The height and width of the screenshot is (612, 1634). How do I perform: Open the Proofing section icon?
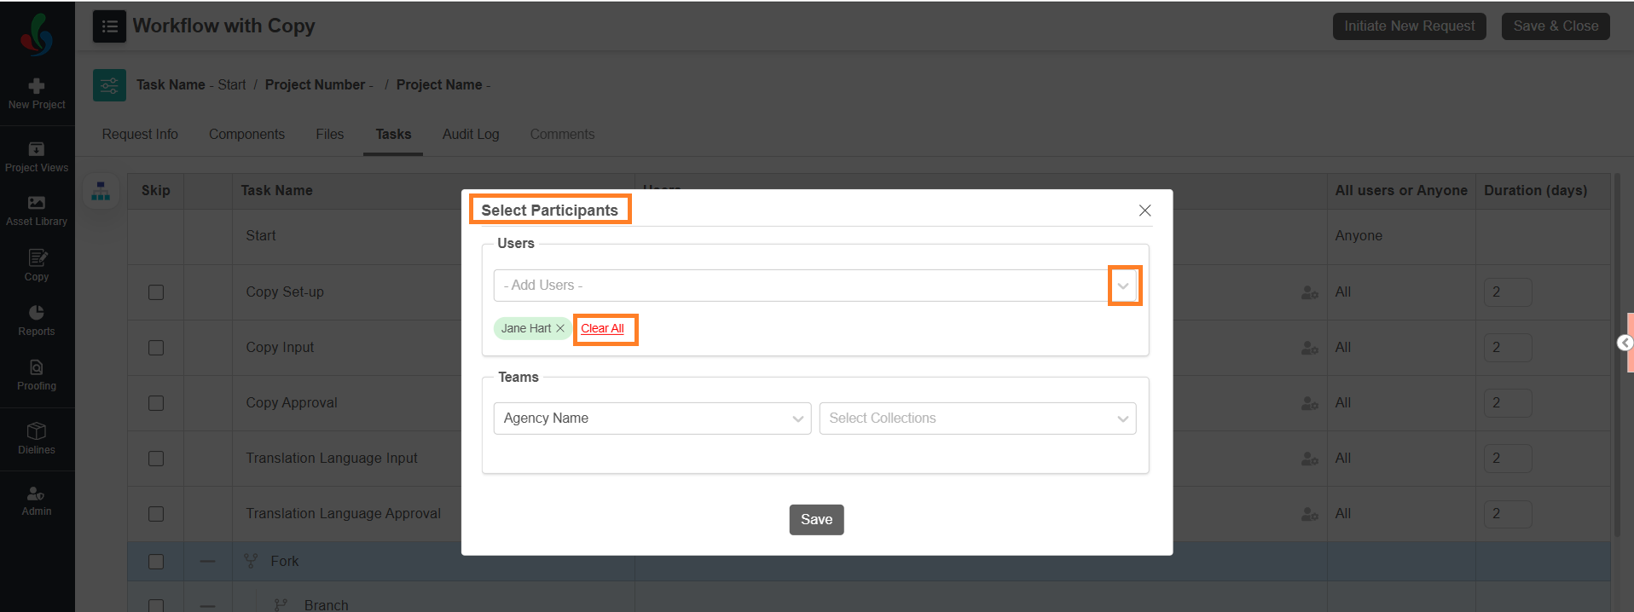click(x=37, y=367)
